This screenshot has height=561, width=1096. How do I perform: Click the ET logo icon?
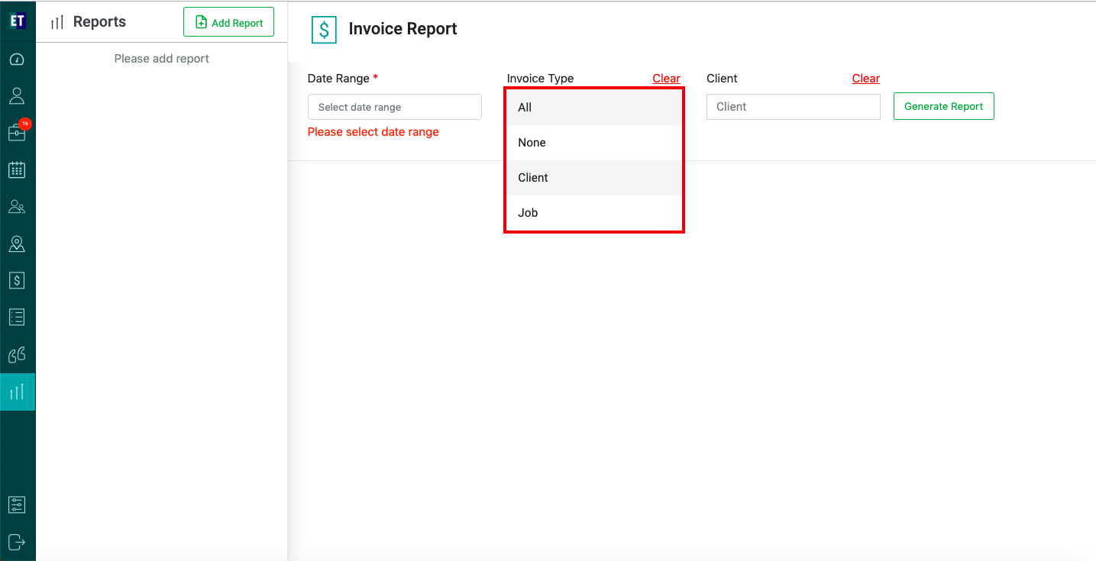click(18, 21)
